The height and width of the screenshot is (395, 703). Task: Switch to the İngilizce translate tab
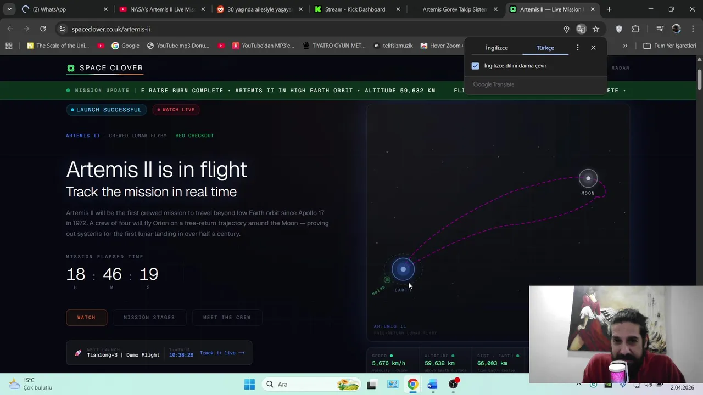pos(496,48)
